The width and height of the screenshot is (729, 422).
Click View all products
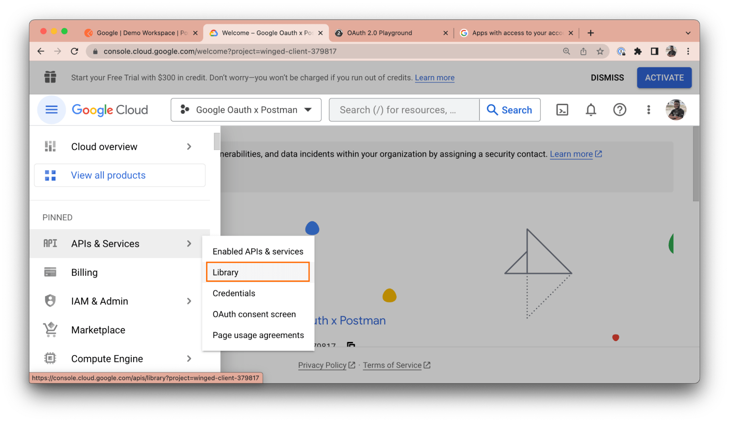coord(120,175)
